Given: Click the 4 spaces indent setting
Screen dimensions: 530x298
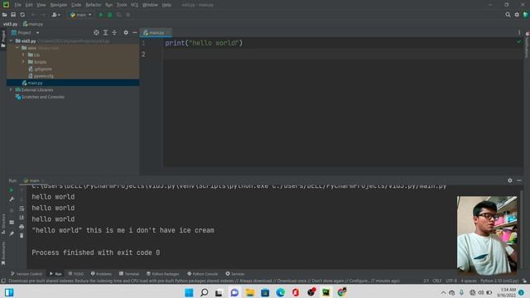Looking at the screenshot, I should pos(469,281).
